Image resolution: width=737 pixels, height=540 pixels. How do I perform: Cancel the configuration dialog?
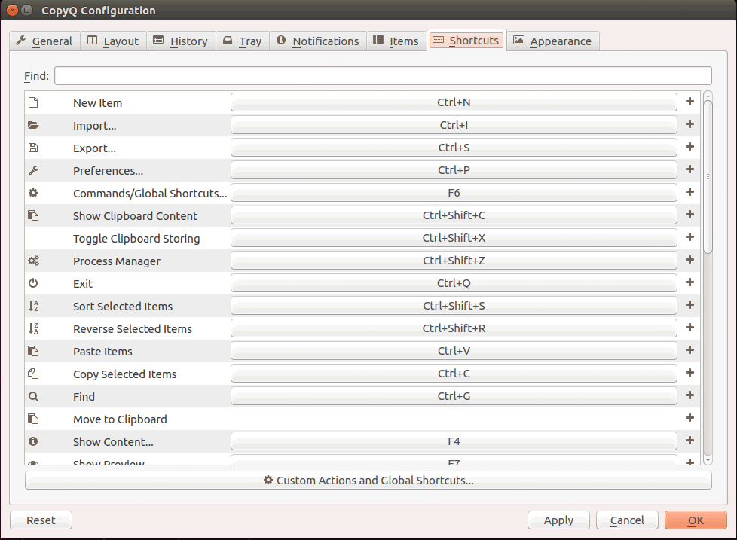click(627, 520)
